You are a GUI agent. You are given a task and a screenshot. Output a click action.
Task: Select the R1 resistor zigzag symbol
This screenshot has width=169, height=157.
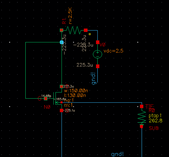click(x=74, y=30)
